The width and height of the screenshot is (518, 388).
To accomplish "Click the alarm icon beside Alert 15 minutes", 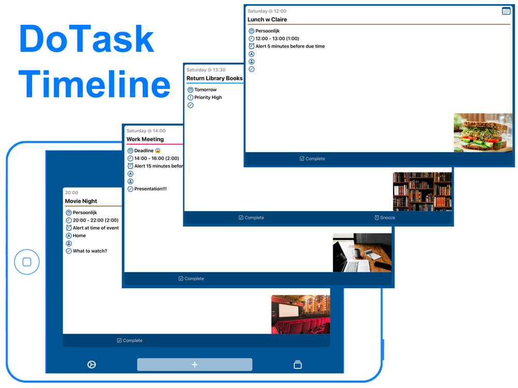I will pos(130,166).
